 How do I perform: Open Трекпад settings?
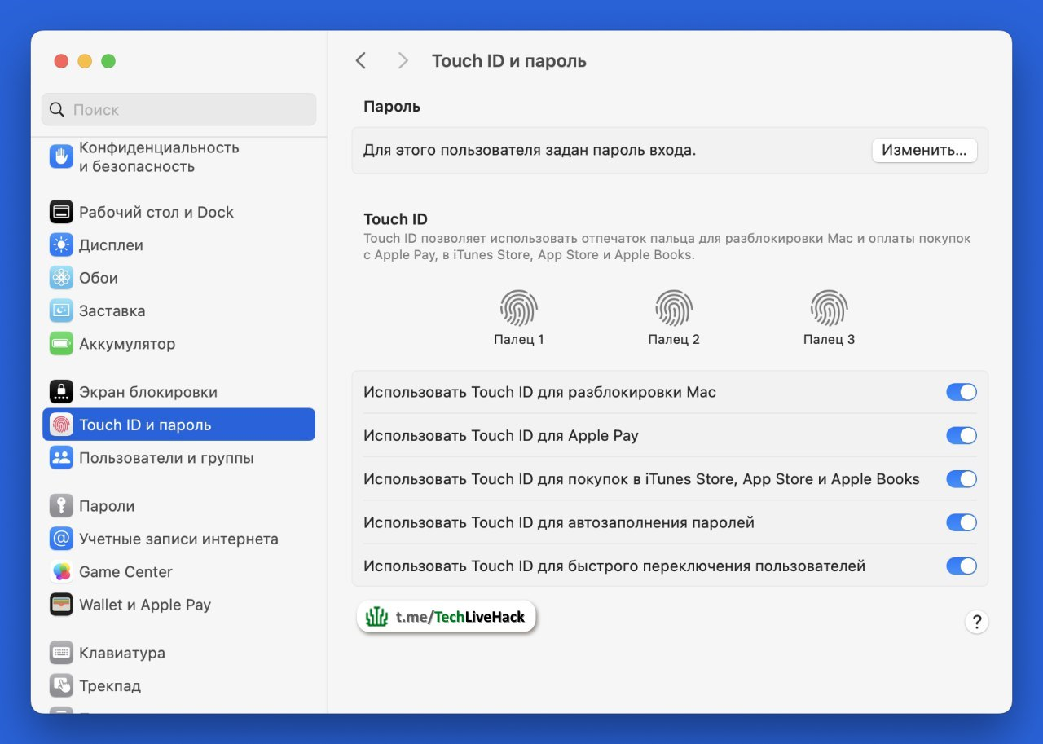[x=178, y=685]
